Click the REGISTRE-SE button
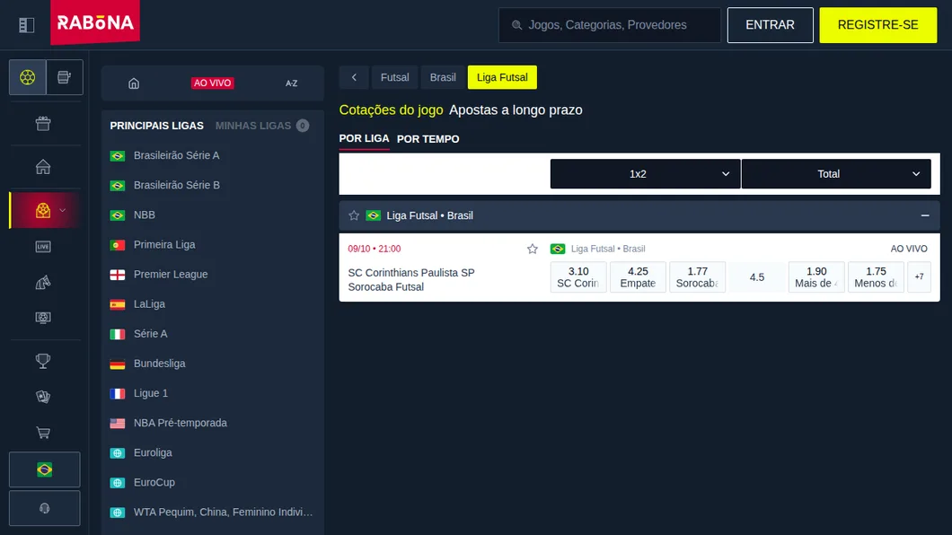The height and width of the screenshot is (535, 952). pyautogui.click(x=878, y=25)
